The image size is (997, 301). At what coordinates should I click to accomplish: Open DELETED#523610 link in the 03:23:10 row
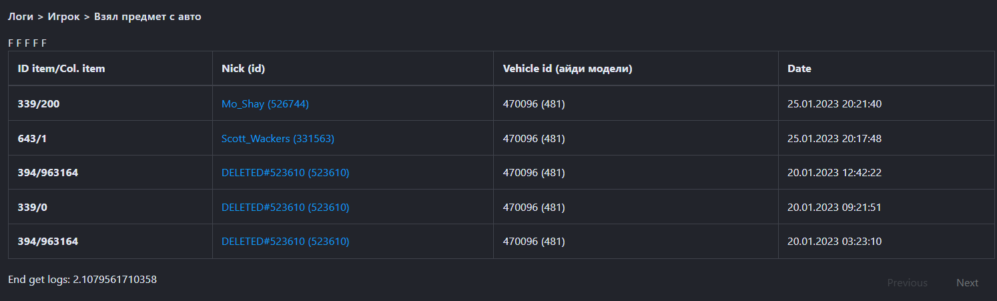coord(285,242)
